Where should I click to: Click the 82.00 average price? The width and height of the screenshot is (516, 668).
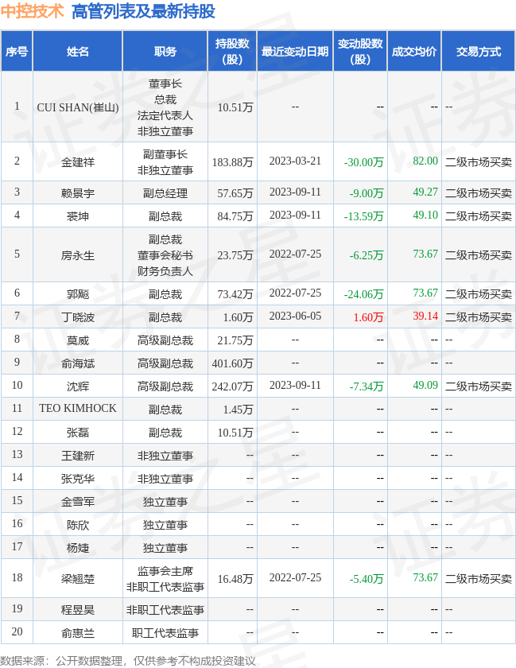click(x=425, y=161)
